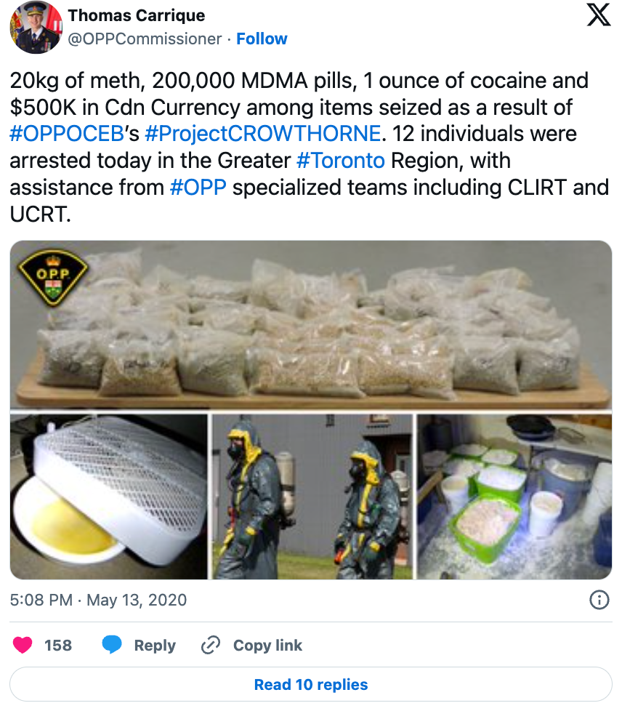View the white fan device photo
Image resolution: width=622 pixels, height=711 pixels.
click(109, 497)
